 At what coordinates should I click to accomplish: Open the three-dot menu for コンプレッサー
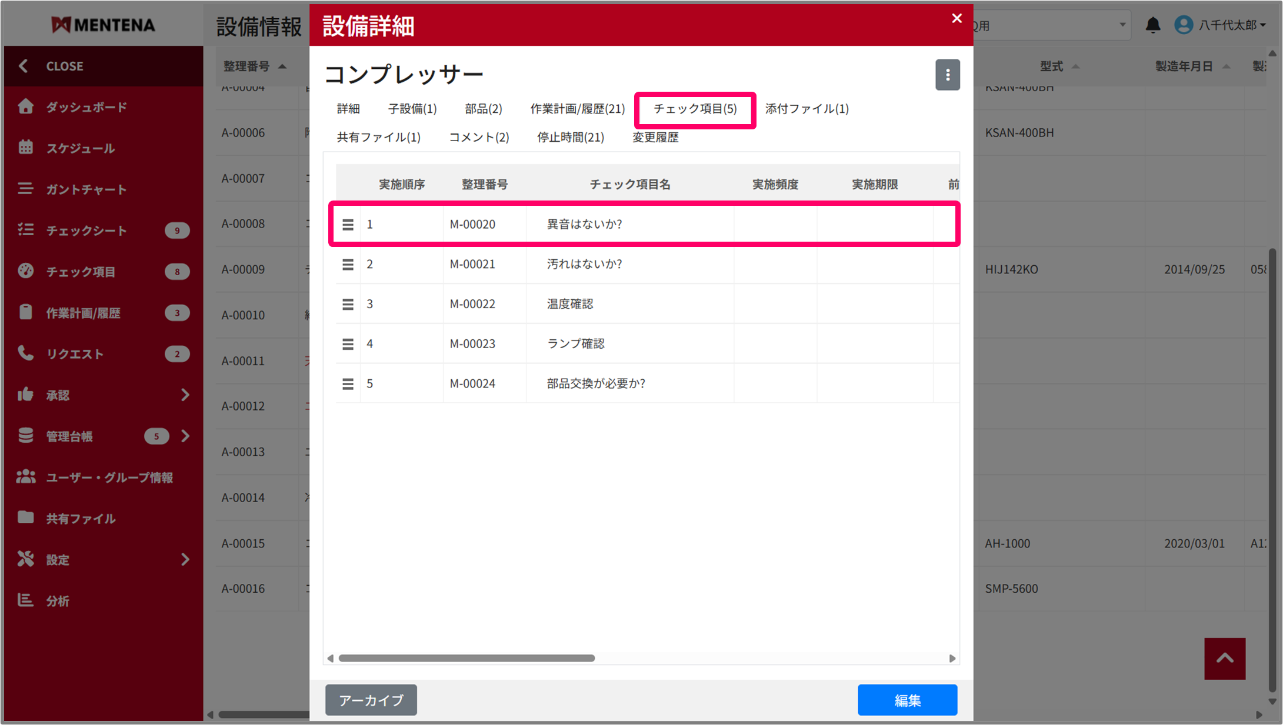(x=947, y=75)
